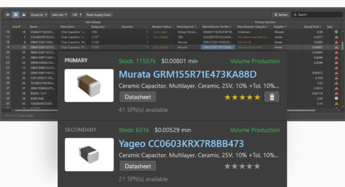Rate Yageo part with first grey star
The width and height of the screenshot is (345, 187).
(227, 166)
